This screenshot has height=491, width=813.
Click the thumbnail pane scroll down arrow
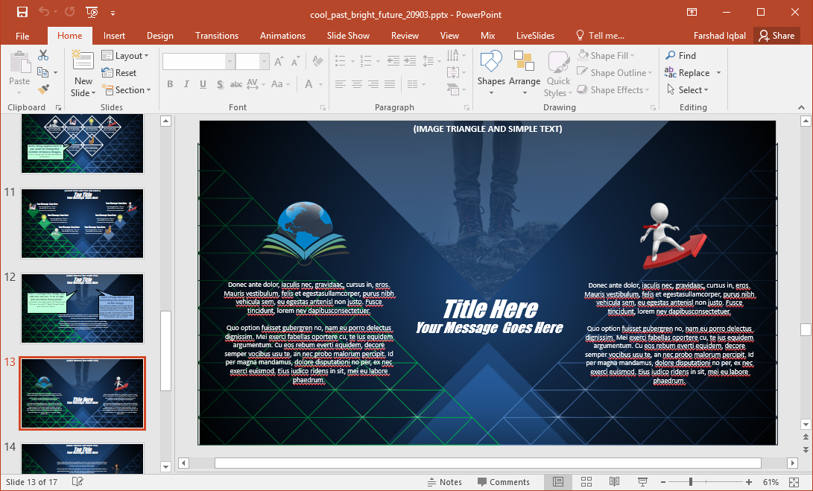tap(166, 466)
